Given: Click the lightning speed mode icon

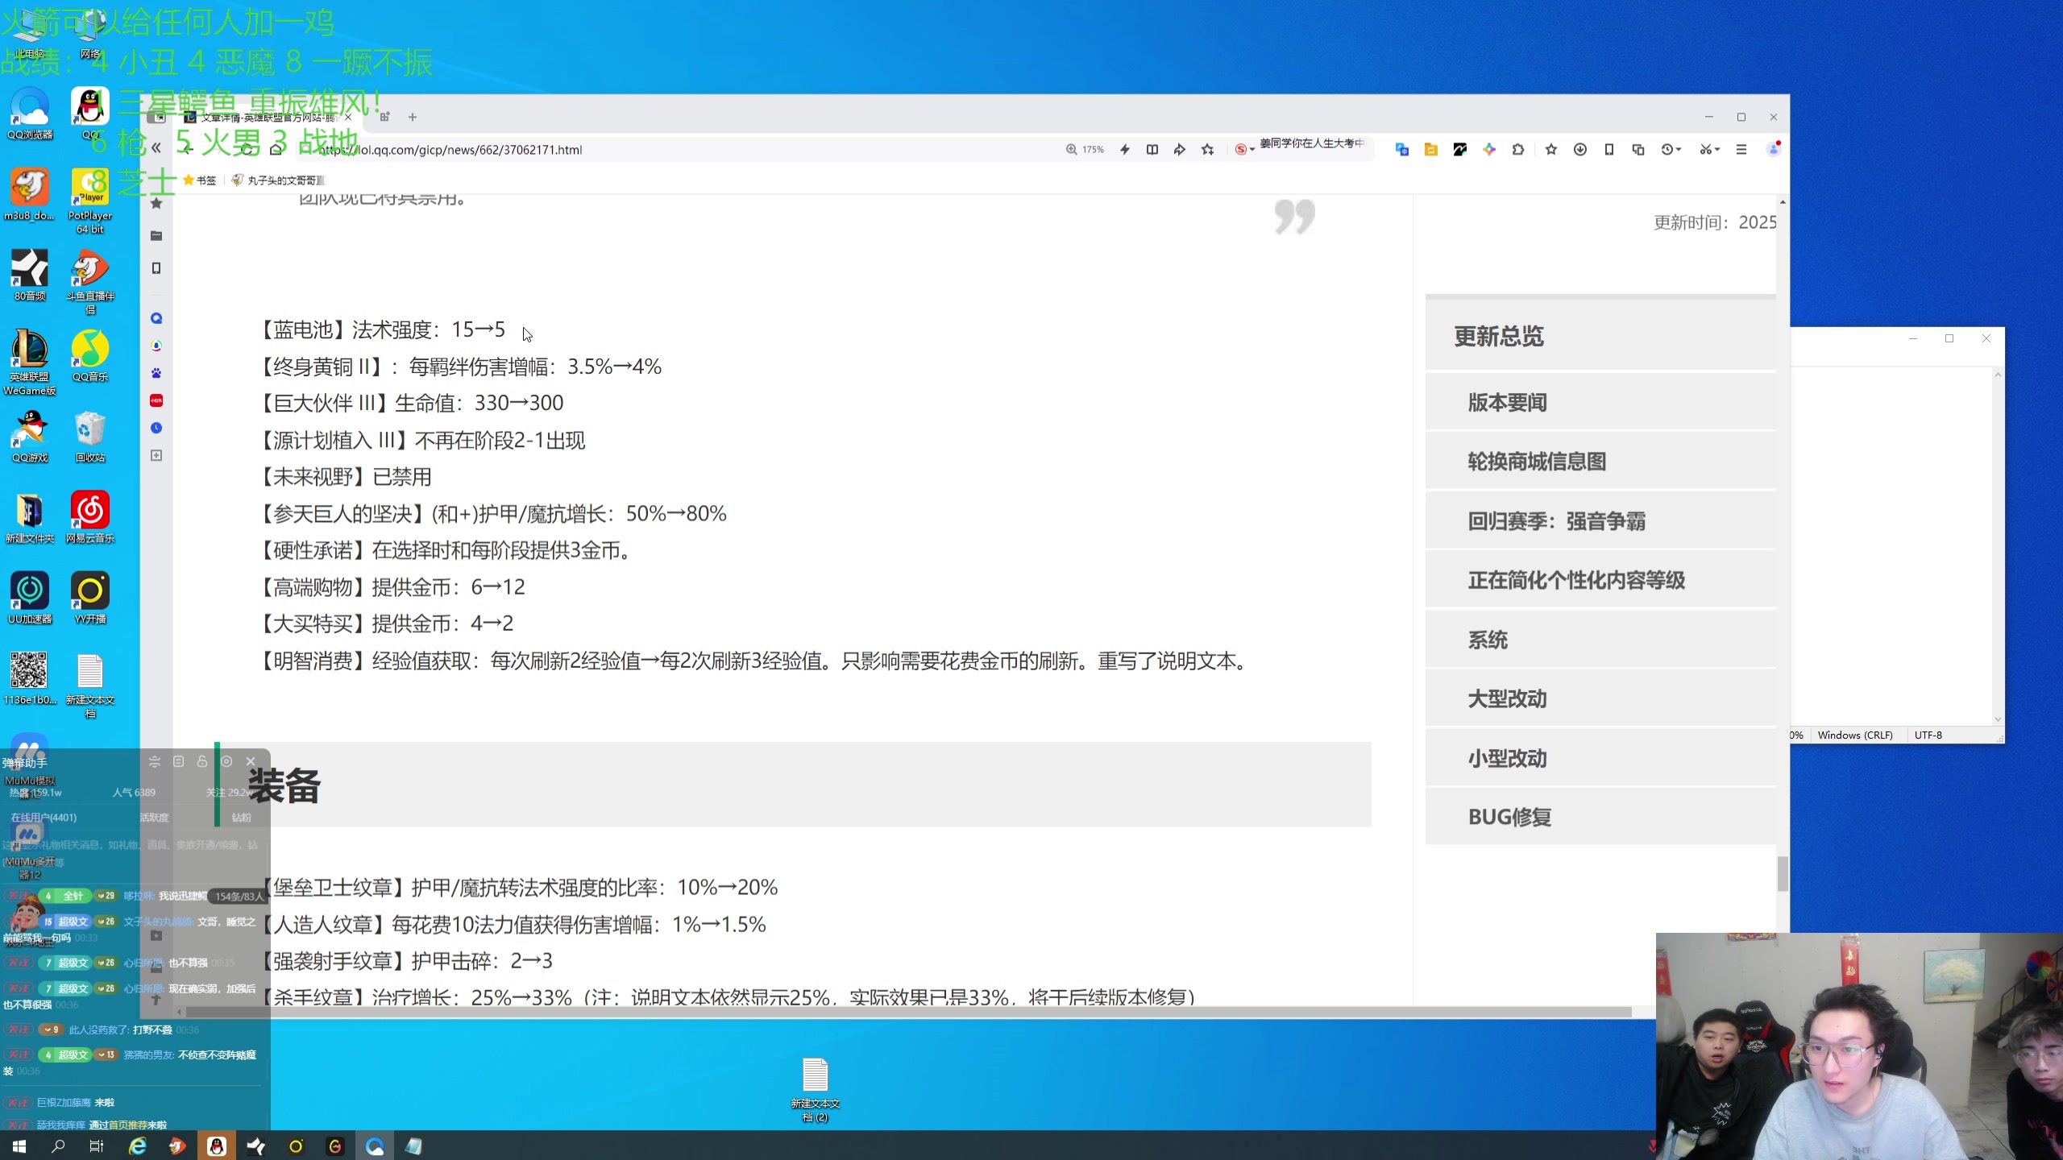Looking at the screenshot, I should pyautogui.click(x=1125, y=150).
